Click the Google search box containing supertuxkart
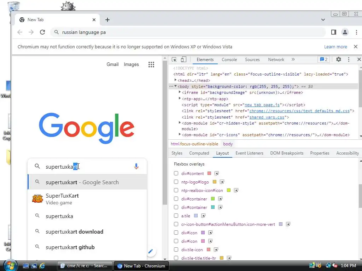362x271 pixels. pos(87,167)
